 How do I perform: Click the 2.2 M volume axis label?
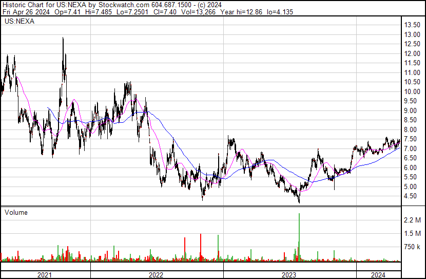pyautogui.click(x=413, y=220)
